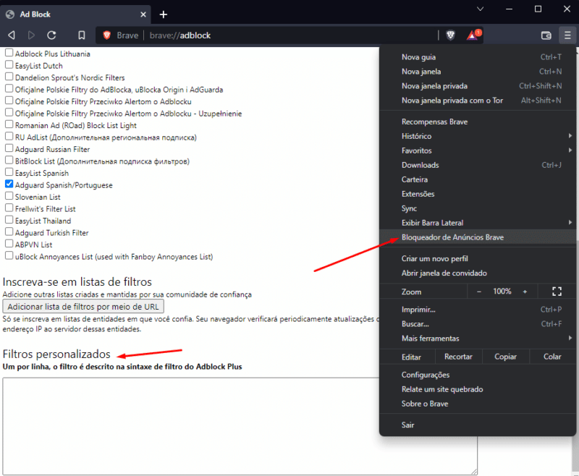The width and height of the screenshot is (579, 476).
Task: Enable Dandelion Sprout's Nordic Filters
Action: (9, 77)
